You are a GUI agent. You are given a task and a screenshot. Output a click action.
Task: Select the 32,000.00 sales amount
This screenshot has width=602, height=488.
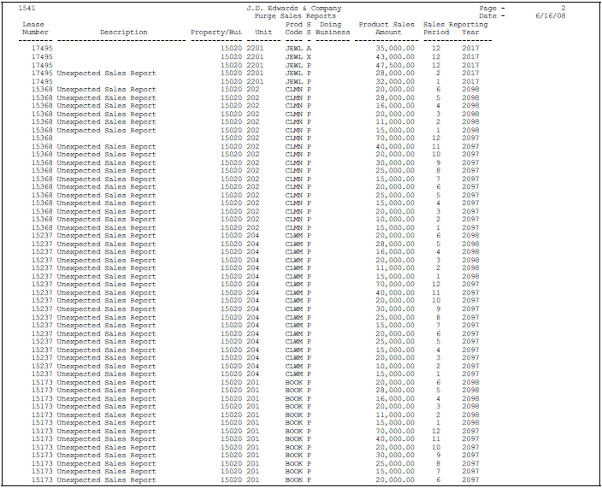click(395, 81)
